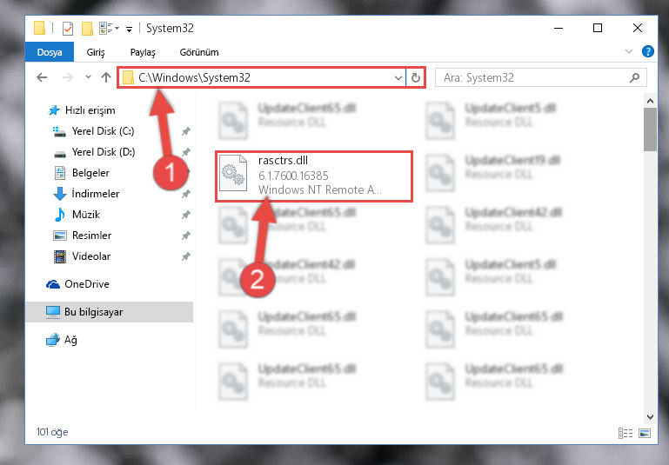Select Bu bilgisayar in navigation pane

pyautogui.click(x=110, y=312)
